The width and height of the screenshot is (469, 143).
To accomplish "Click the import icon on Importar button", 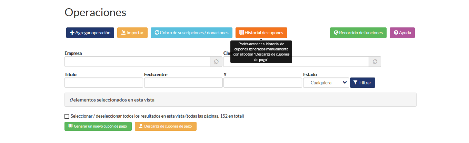I will tap(123, 33).
